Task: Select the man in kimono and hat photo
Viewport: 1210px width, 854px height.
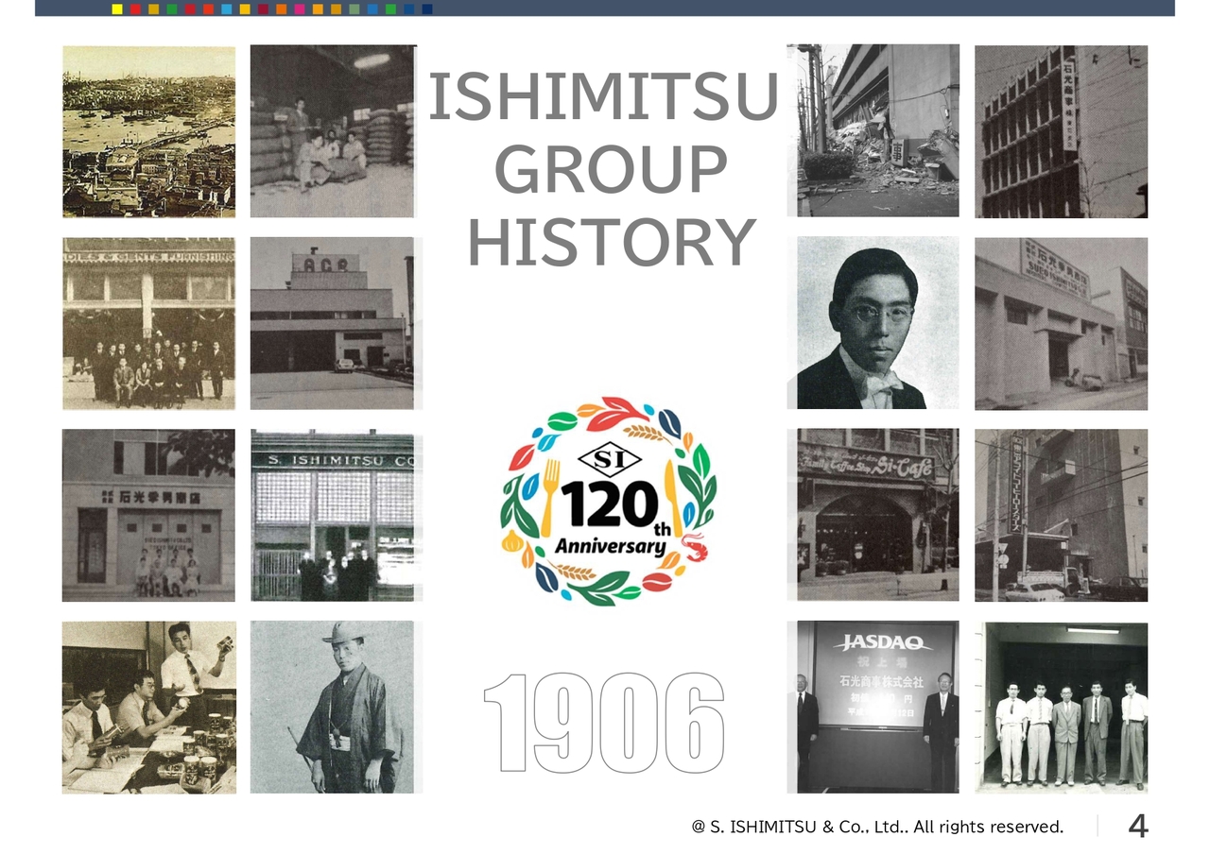Action: [x=332, y=707]
